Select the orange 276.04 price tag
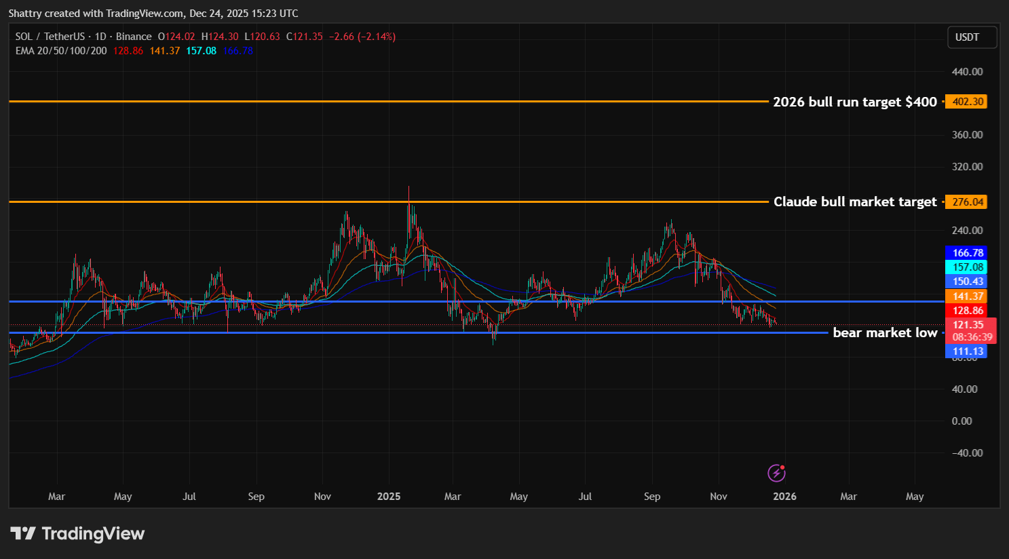The width and height of the screenshot is (1009, 559). click(967, 201)
